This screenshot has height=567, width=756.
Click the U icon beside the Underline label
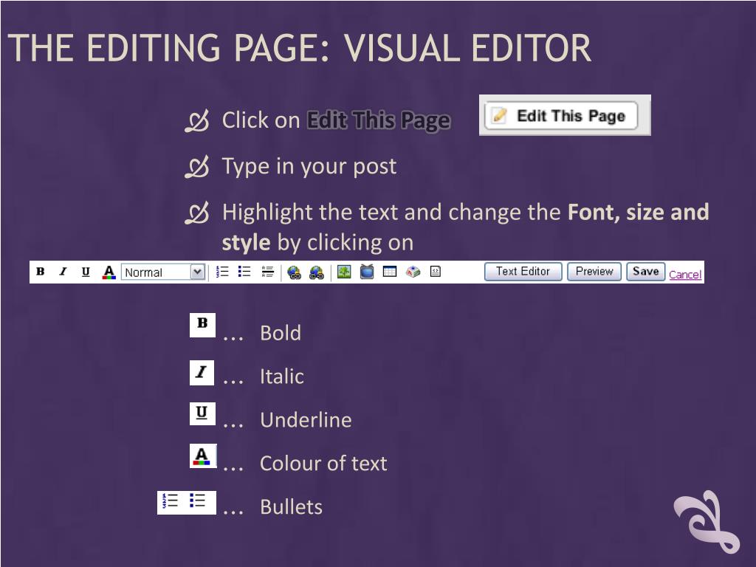point(202,413)
